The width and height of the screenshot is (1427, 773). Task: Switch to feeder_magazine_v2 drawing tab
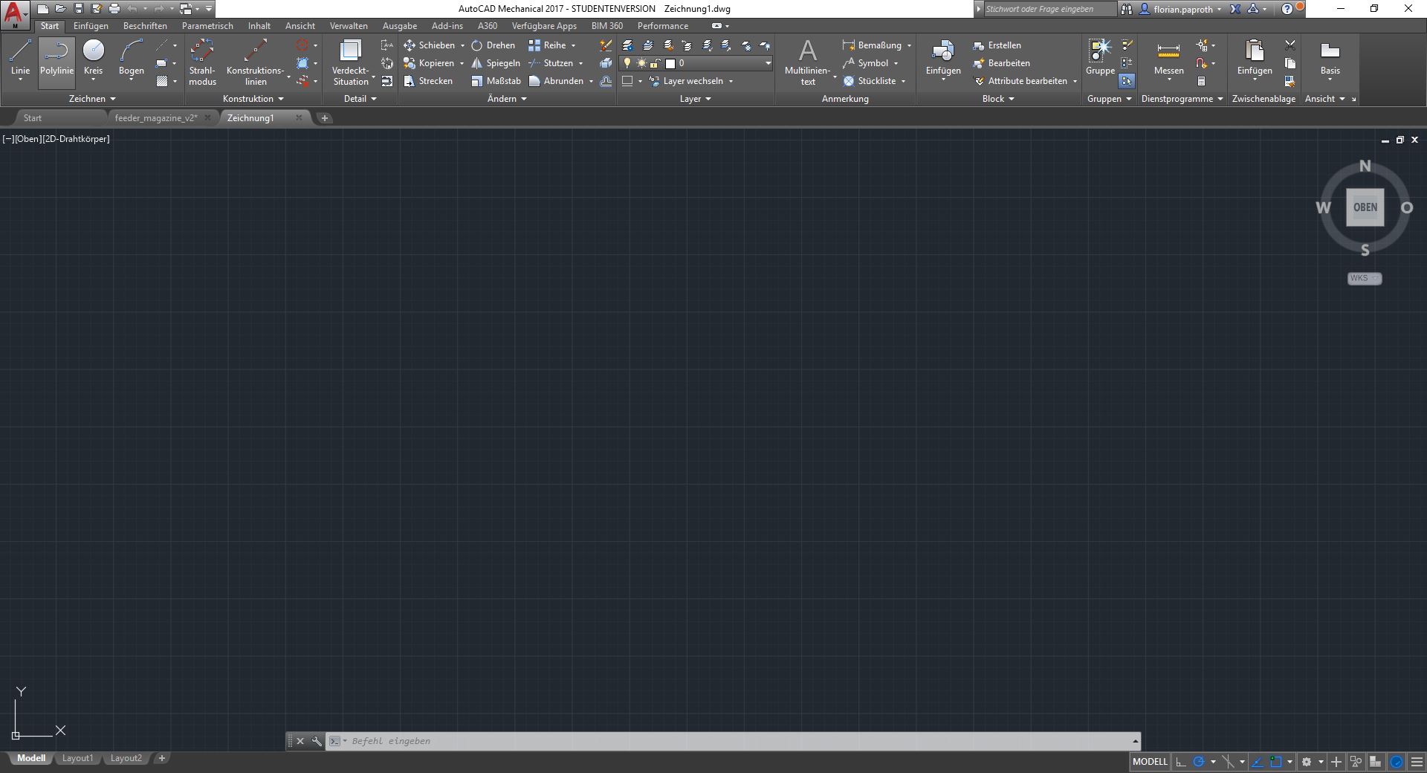click(x=156, y=118)
